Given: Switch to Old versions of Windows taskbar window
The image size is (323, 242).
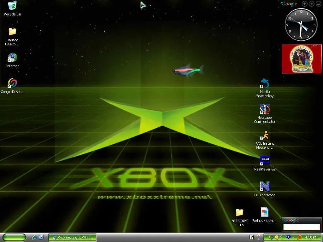Looking at the screenshot, I should point(73,238).
